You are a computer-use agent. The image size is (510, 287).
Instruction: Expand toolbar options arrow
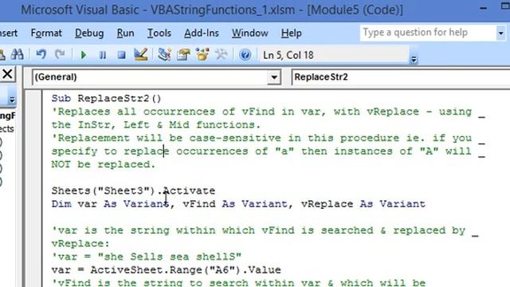pyautogui.click(x=414, y=60)
